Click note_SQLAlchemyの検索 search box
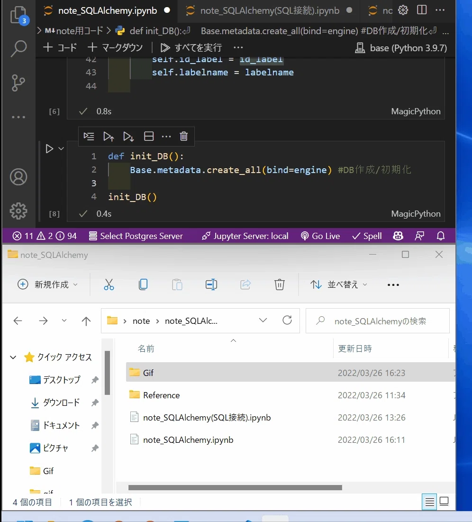 pos(378,321)
